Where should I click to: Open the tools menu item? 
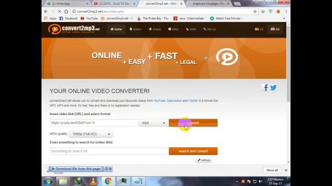click(191, 29)
